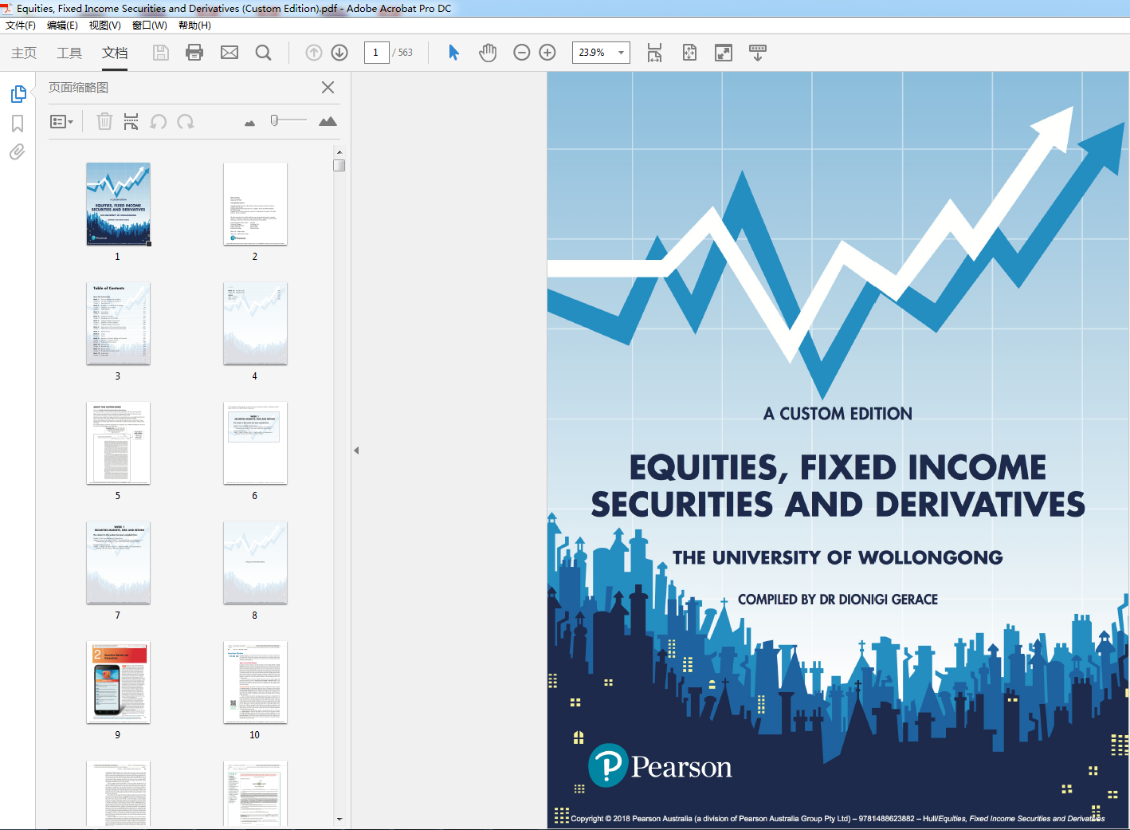
Task: Select the arrow selection tool
Action: (453, 53)
